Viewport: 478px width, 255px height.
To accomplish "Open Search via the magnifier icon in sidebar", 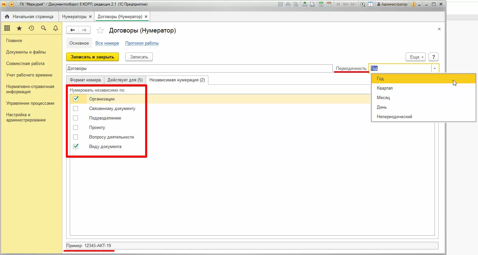I will 43,28.
